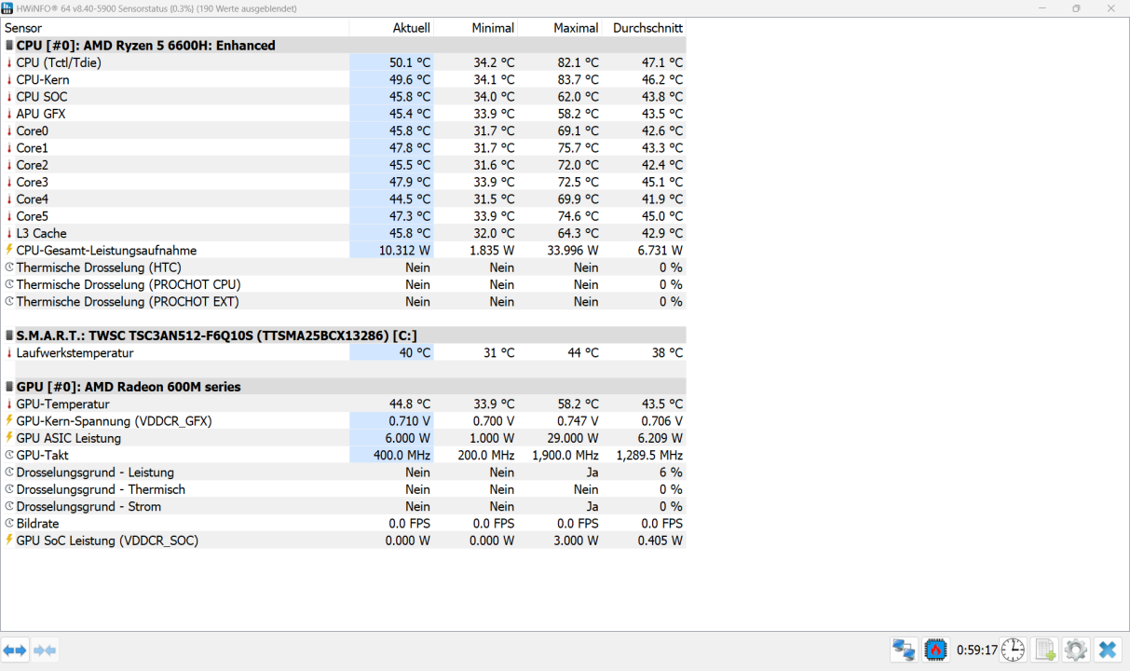This screenshot has height=671, width=1130.
Task: Collapse the GPU AMD Radeon 600M section
Action: pos(8,386)
